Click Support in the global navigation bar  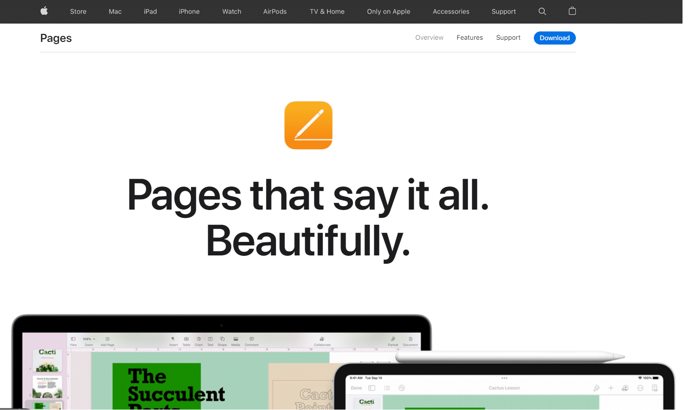504,11
